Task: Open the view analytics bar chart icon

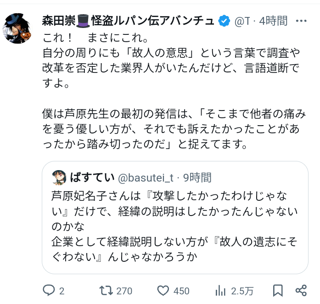Action: [220, 290]
